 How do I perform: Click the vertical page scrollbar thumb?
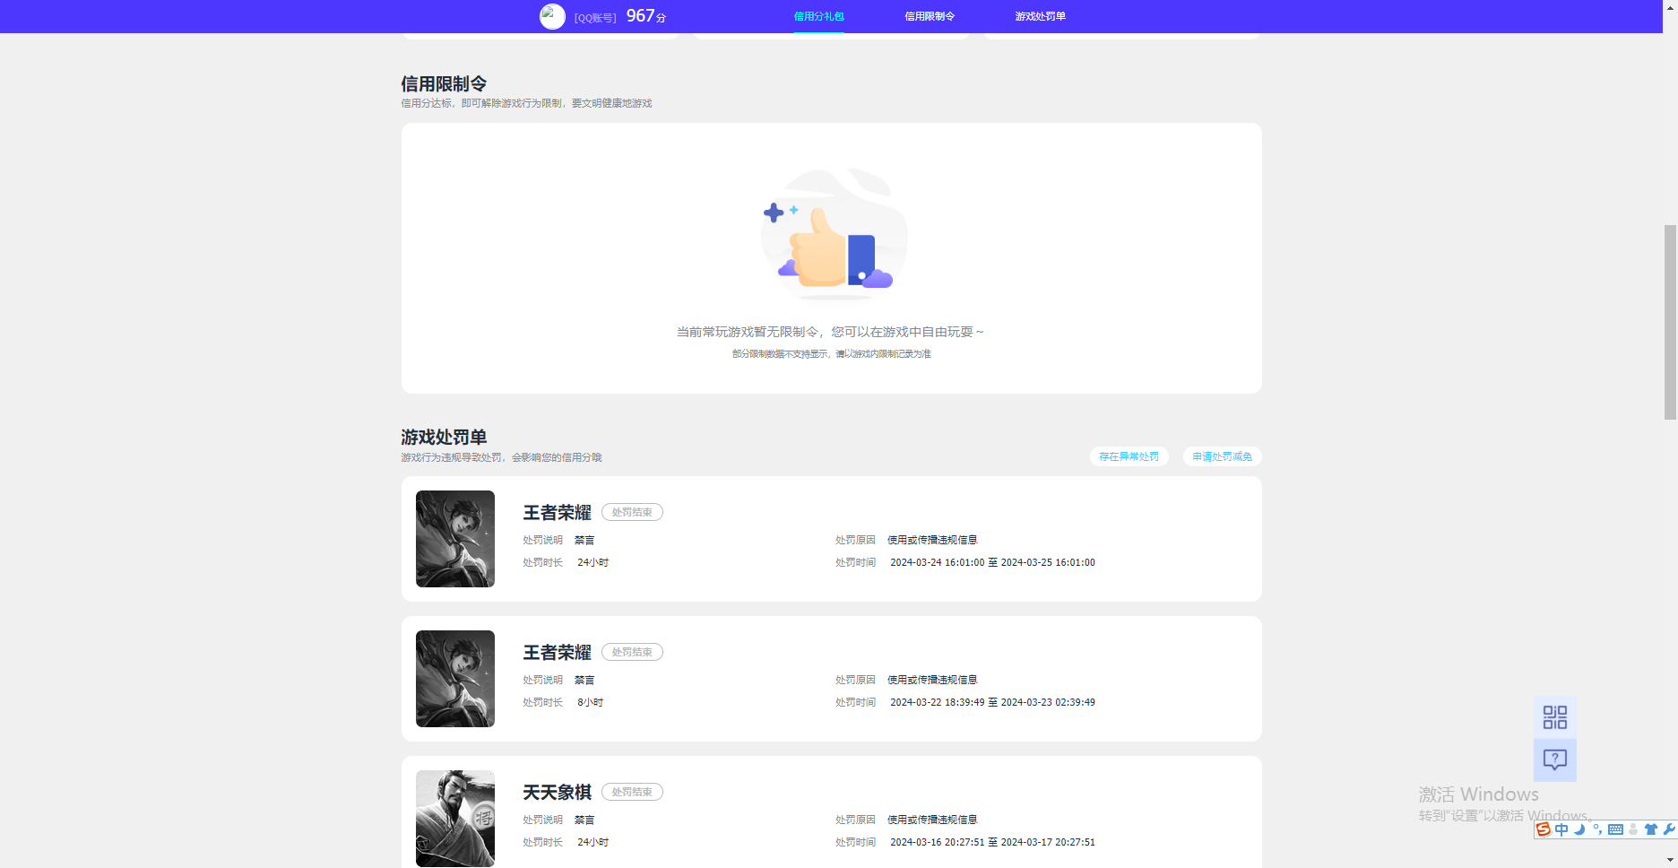coord(1670,322)
